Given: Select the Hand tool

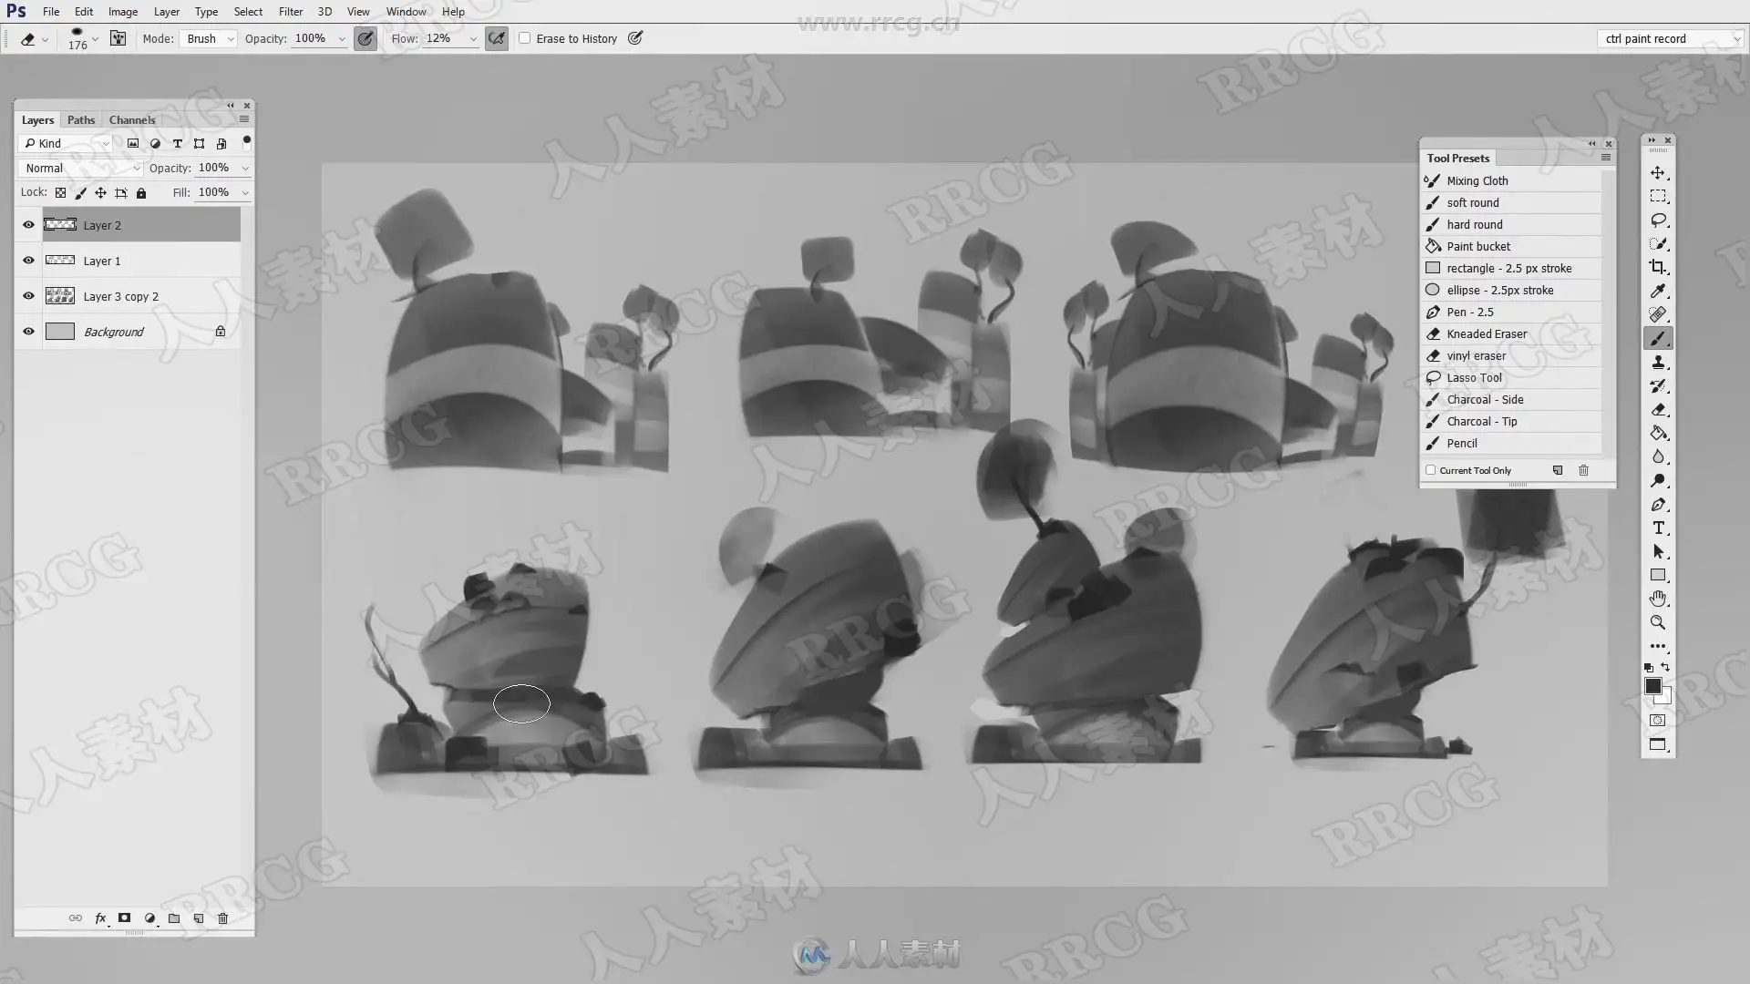Looking at the screenshot, I should pyautogui.click(x=1657, y=599).
